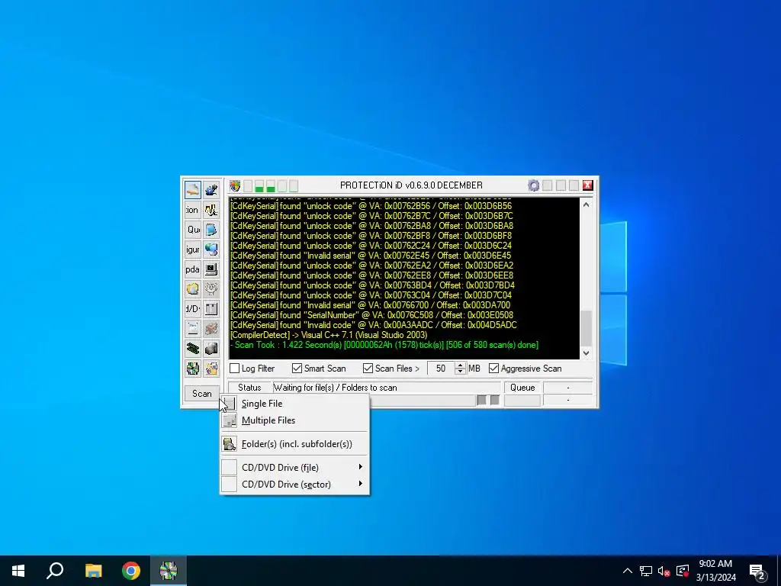This screenshot has height=586, width=781.
Task: Click the first grey square beside progress bar
Action: tap(482, 400)
